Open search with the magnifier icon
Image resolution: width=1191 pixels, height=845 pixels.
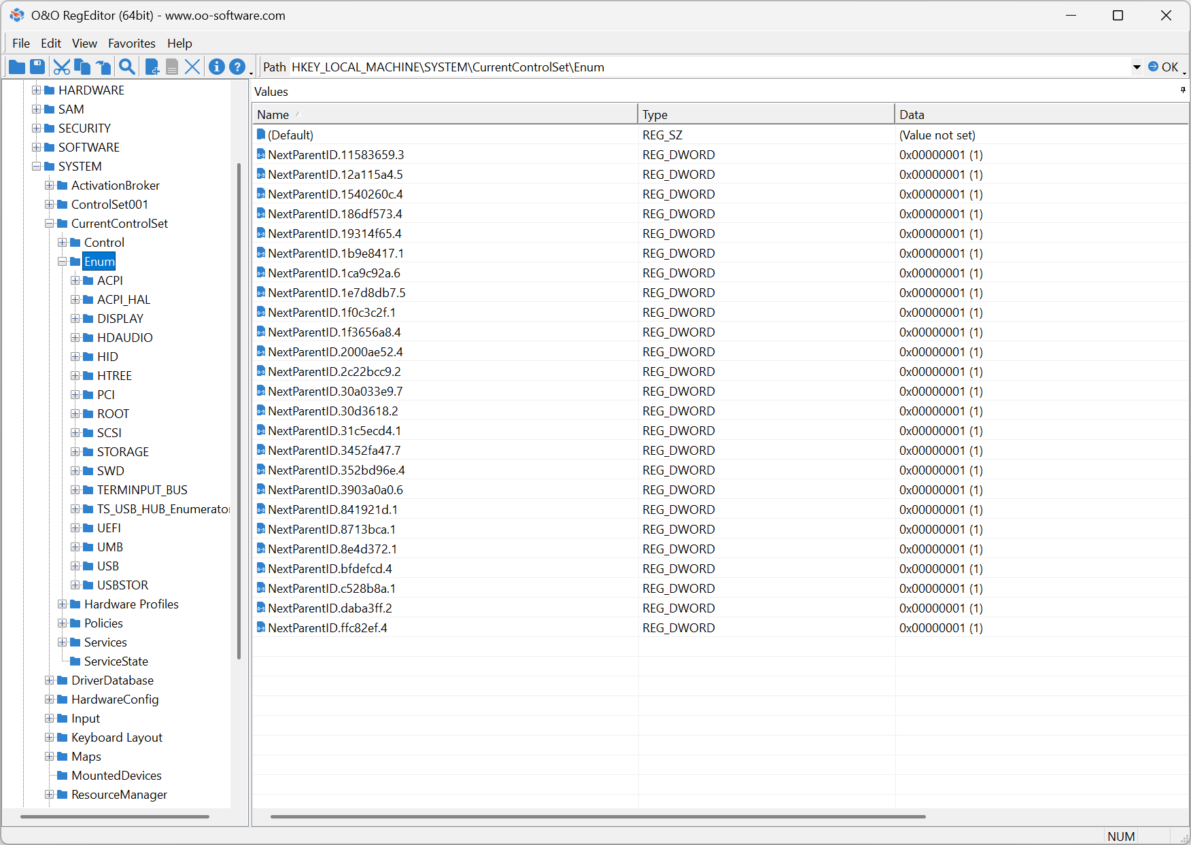click(x=127, y=67)
